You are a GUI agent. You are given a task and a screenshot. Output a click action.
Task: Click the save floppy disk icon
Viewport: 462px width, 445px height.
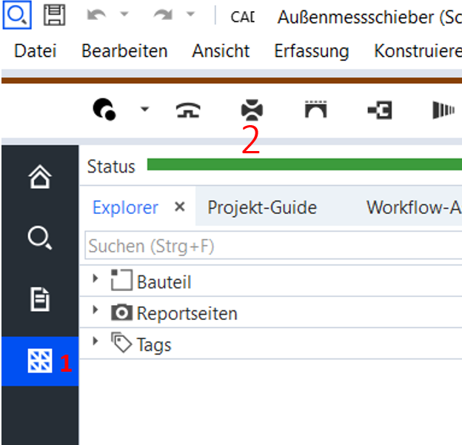[55, 15]
